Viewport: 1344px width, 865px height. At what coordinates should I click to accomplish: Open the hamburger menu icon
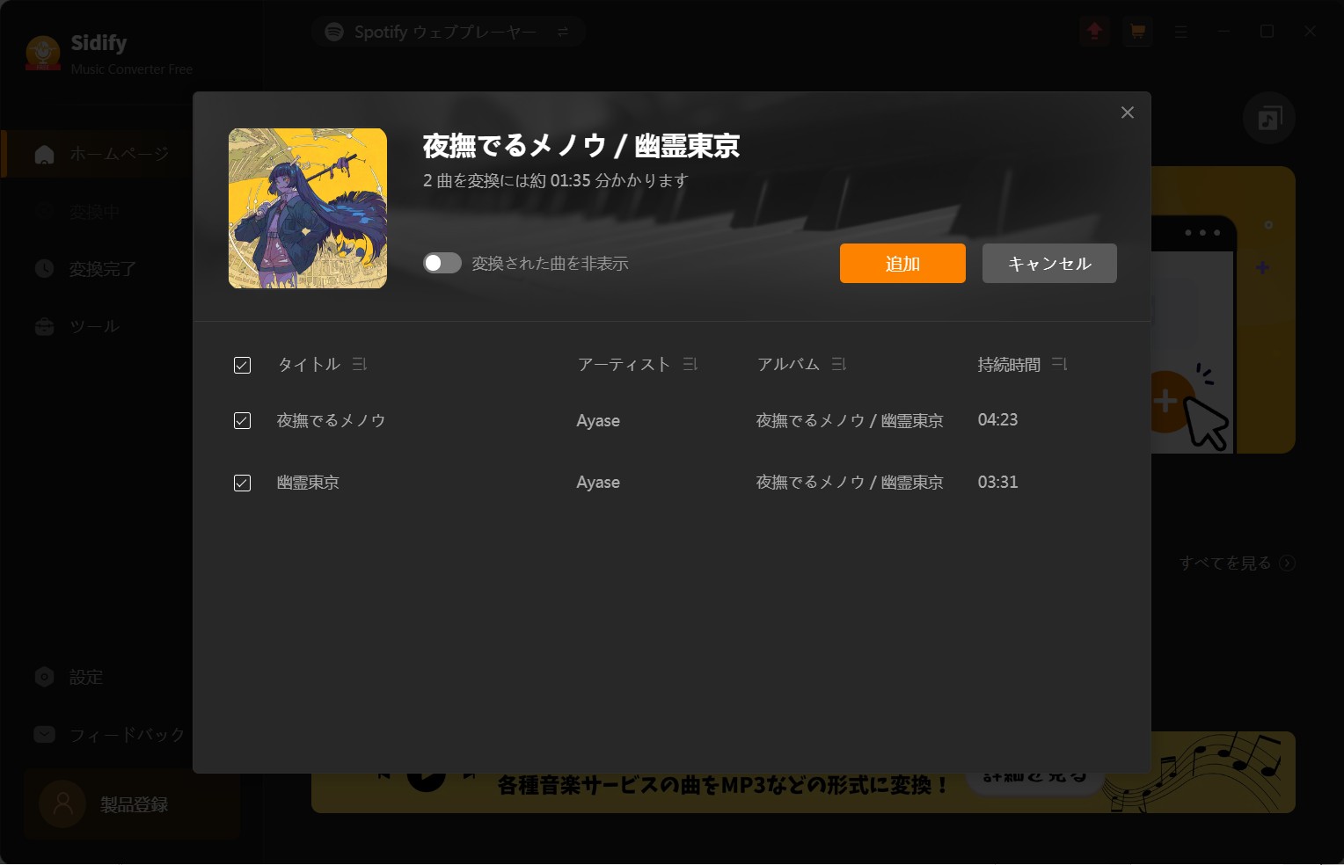click(1180, 32)
